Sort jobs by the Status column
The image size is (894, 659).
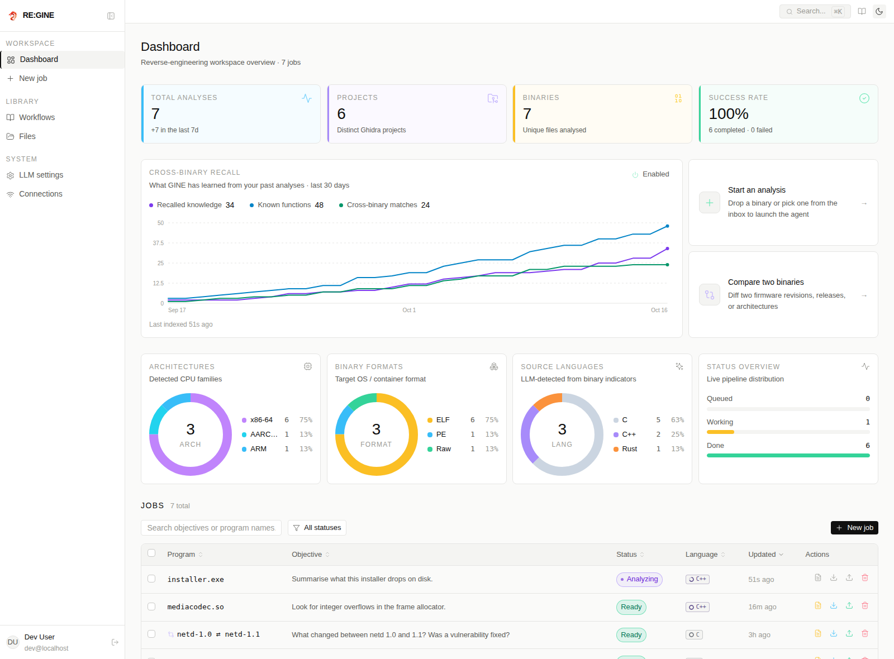pos(630,555)
